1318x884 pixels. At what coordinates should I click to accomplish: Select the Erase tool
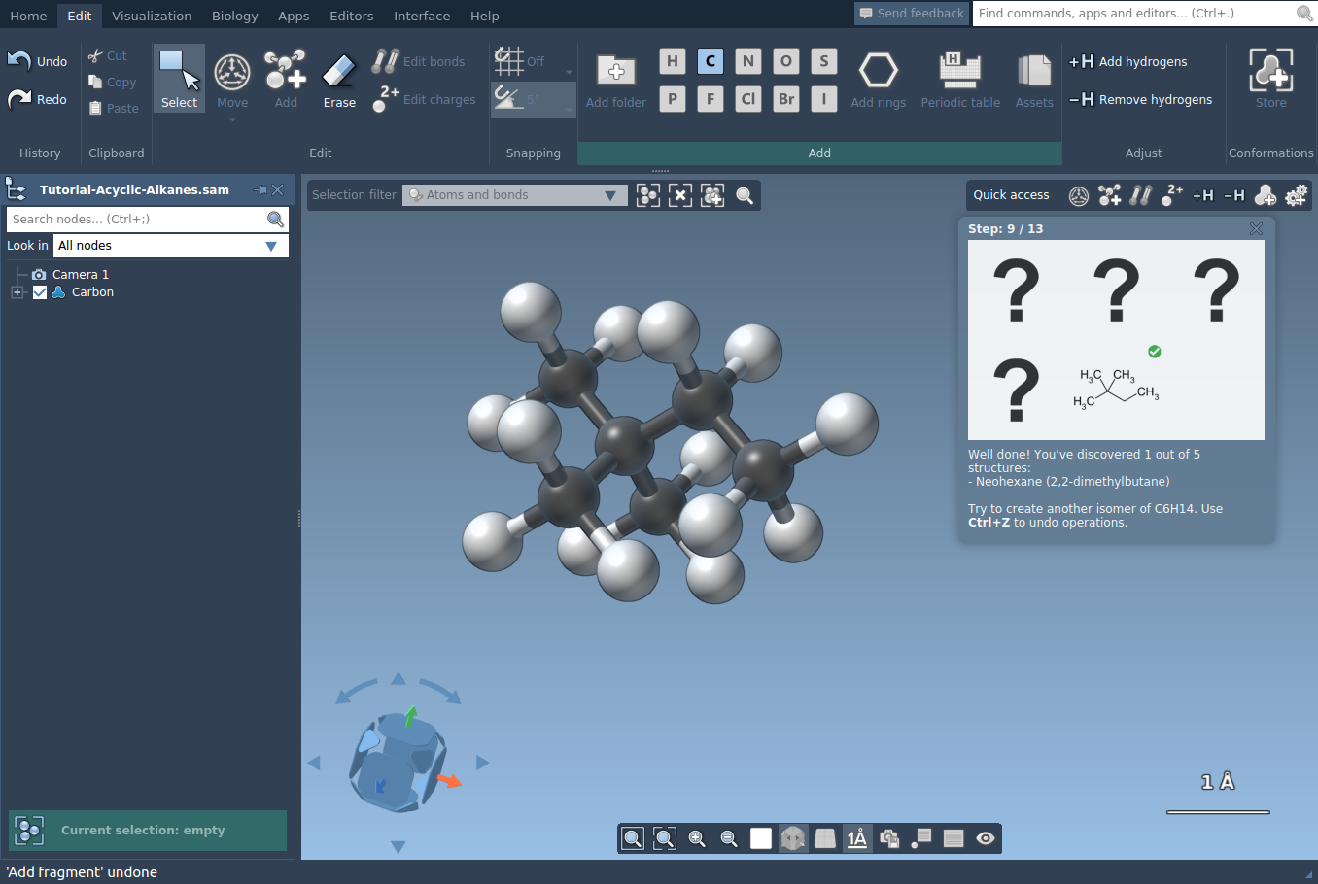(x=339, y=80)
